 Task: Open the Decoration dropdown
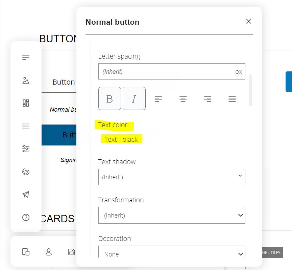[x=172, y=252]
